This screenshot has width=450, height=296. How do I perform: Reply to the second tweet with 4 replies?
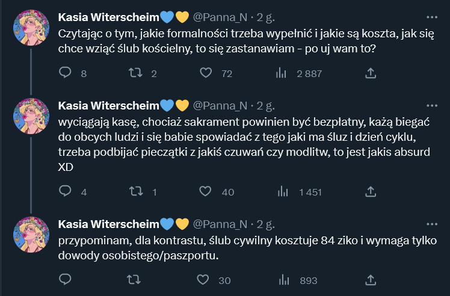pos(66,192)
